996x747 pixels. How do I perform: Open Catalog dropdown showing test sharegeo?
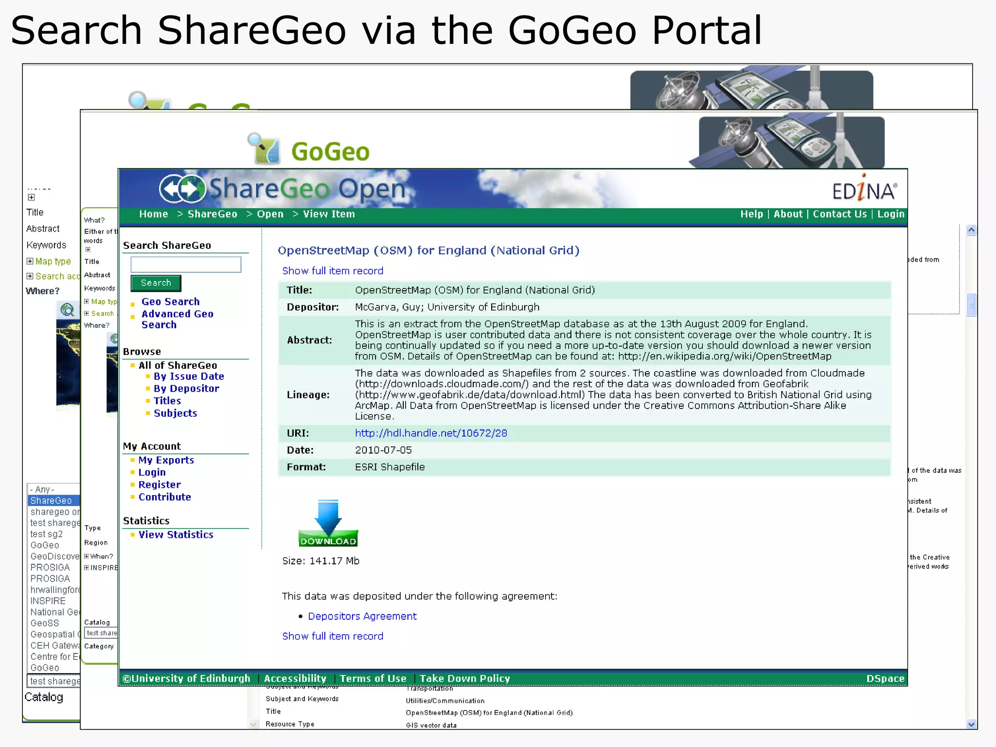tap(53, 681)
